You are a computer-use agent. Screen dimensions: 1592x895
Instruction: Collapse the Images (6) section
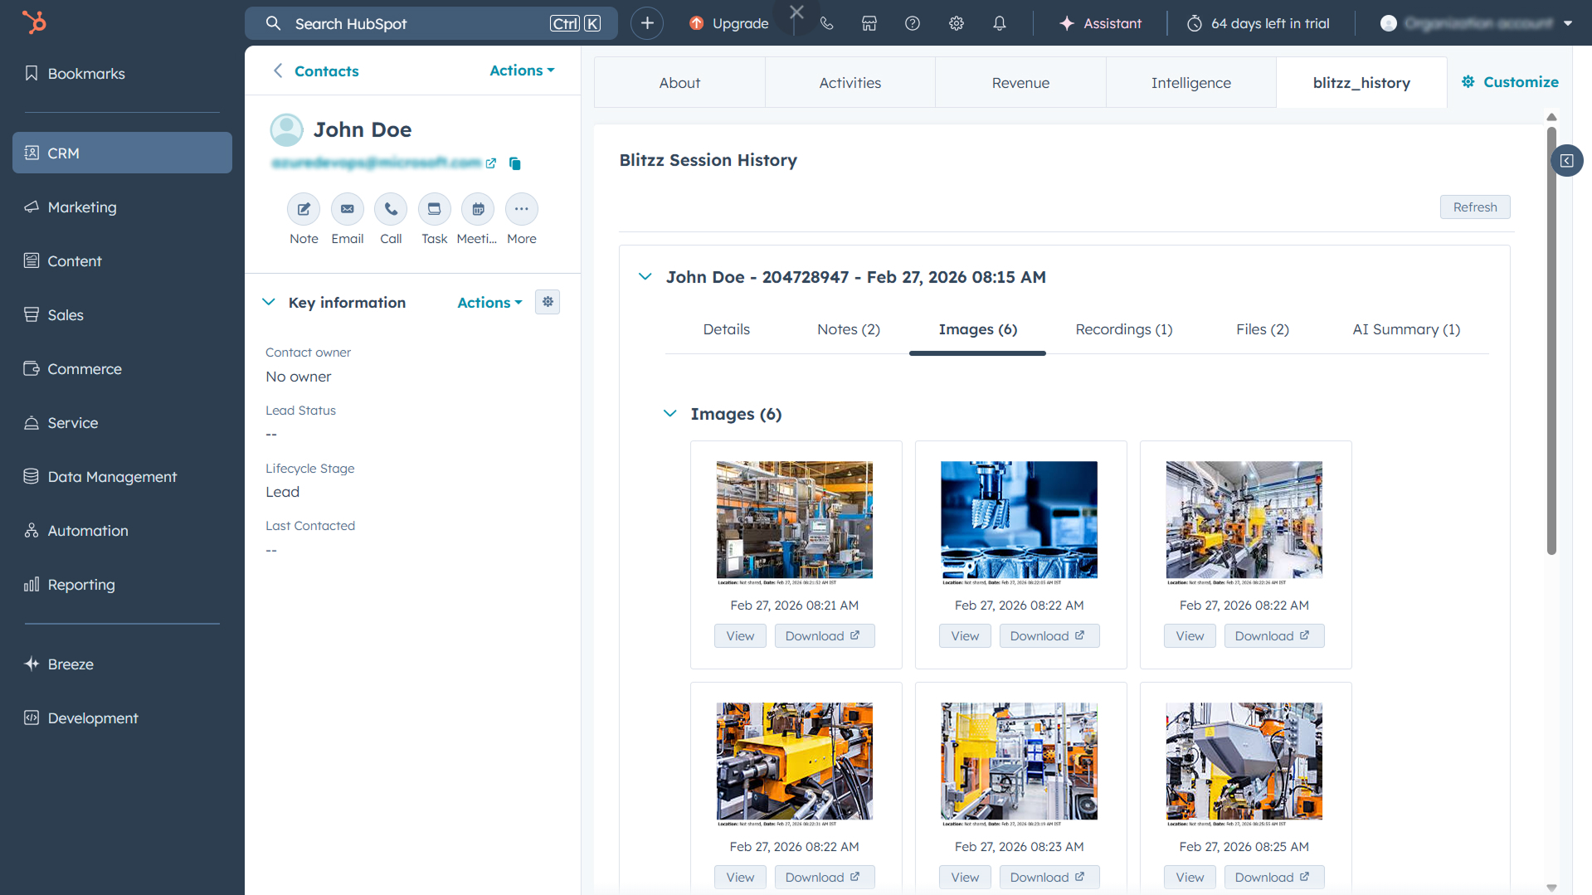(670, 414)
